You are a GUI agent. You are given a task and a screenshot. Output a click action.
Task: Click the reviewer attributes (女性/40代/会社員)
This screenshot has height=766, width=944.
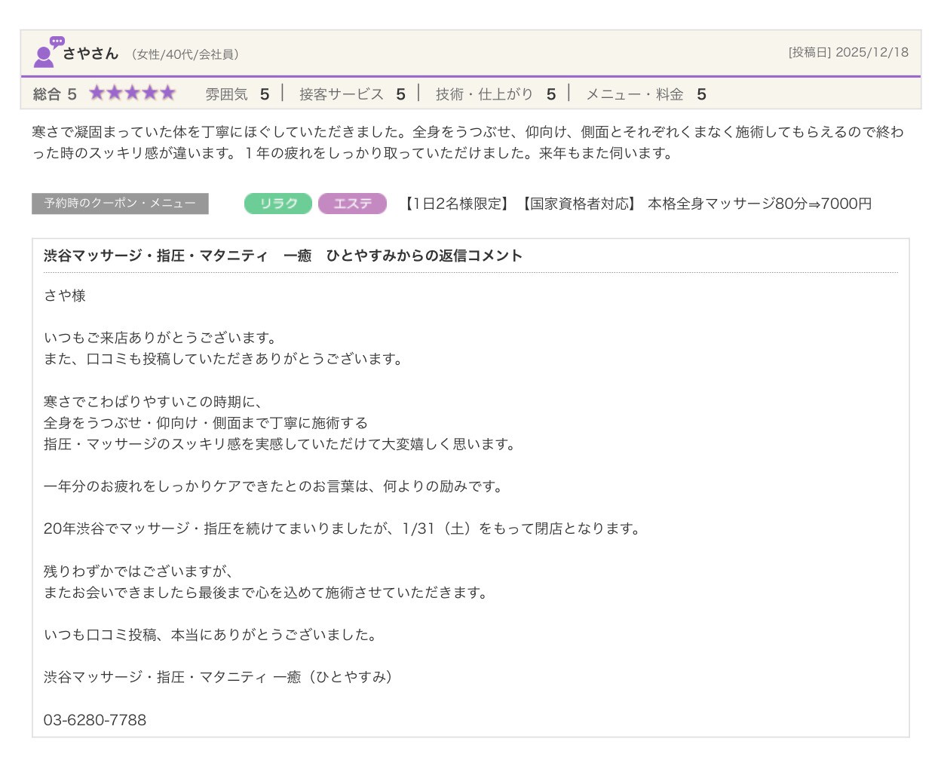point(185,54)
